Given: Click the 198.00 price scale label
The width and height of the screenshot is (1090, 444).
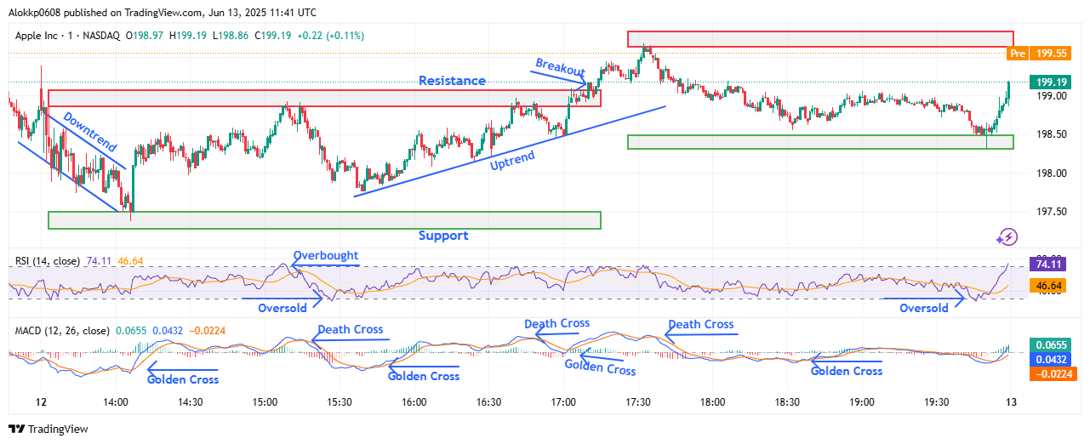Looking at the screenshot, I should click(1050, 174).
